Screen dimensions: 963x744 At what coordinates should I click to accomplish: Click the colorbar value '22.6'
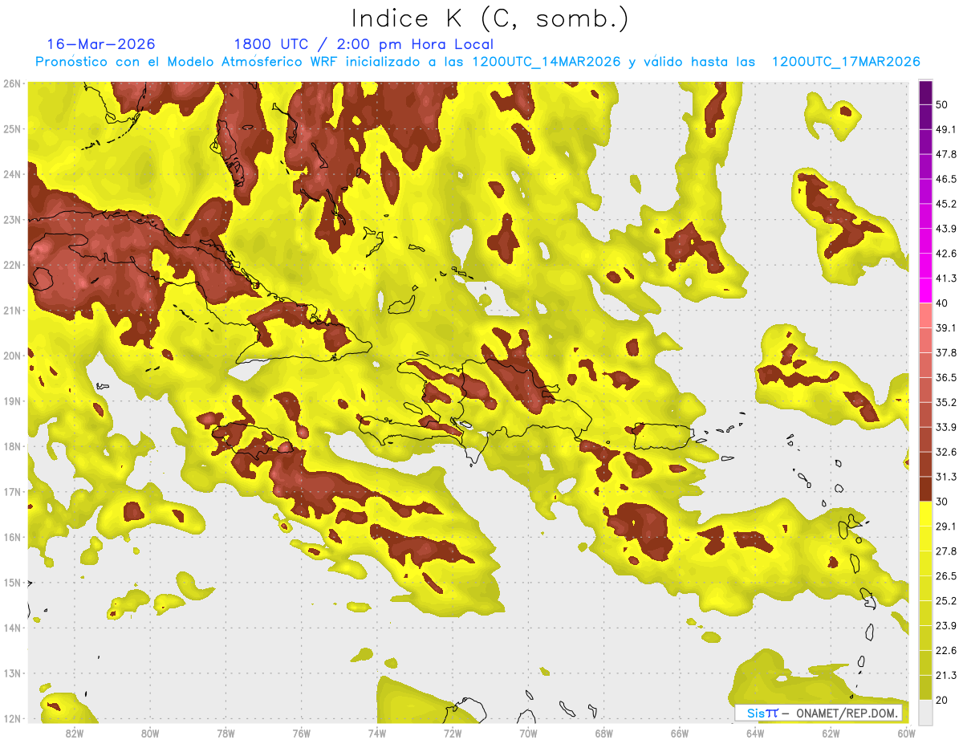(x=946, y=651)
